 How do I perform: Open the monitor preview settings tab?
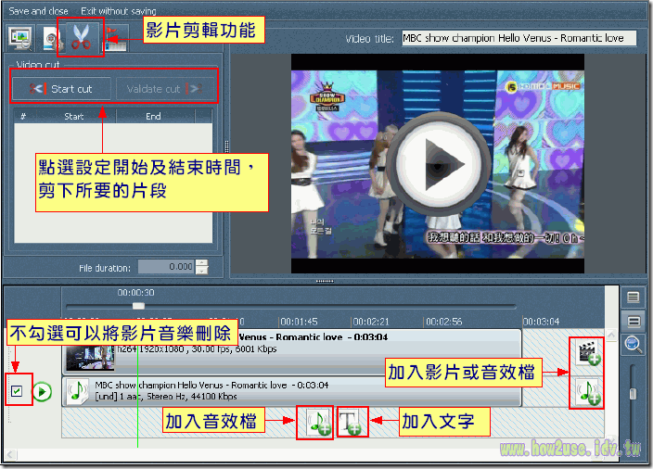click(20, 38)
